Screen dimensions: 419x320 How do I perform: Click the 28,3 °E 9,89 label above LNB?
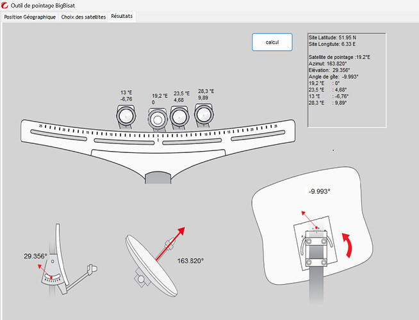tap(206, 95)
